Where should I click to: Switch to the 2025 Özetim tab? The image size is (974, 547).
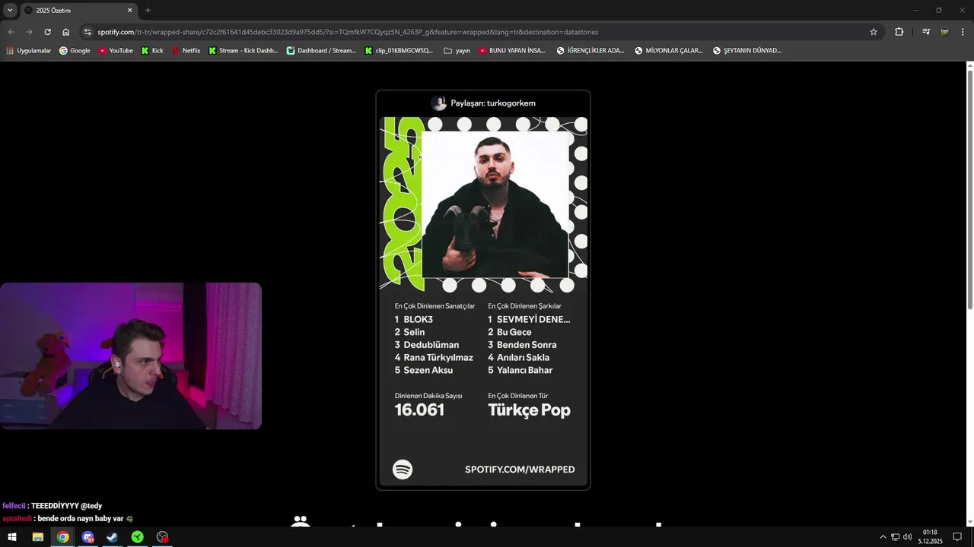pos(76,11)
